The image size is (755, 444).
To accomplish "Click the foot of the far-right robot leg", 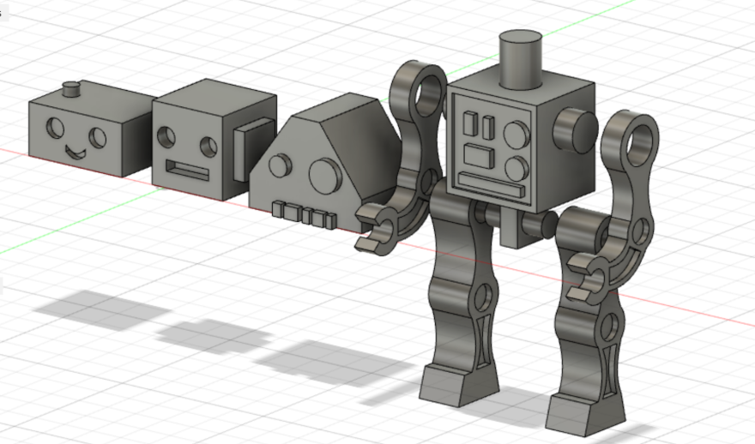I will click(x=585, y=413).
